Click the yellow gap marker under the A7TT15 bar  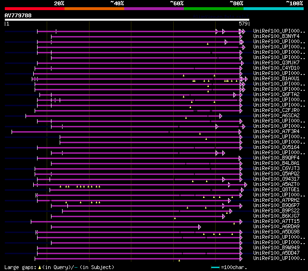click(x=234, y=223)
